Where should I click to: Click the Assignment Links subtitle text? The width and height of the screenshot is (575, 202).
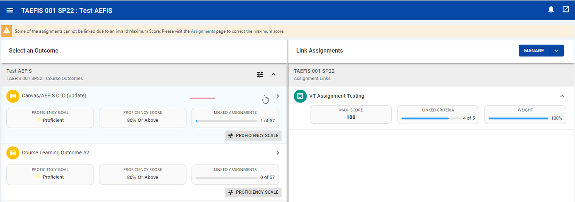312,79
